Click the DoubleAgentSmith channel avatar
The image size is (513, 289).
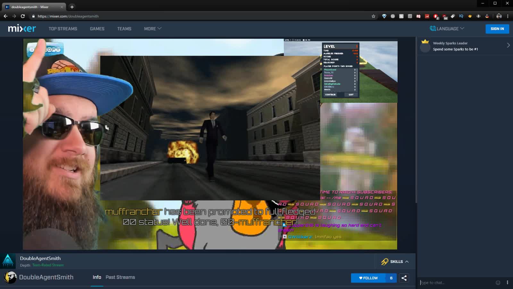(10, 277)
